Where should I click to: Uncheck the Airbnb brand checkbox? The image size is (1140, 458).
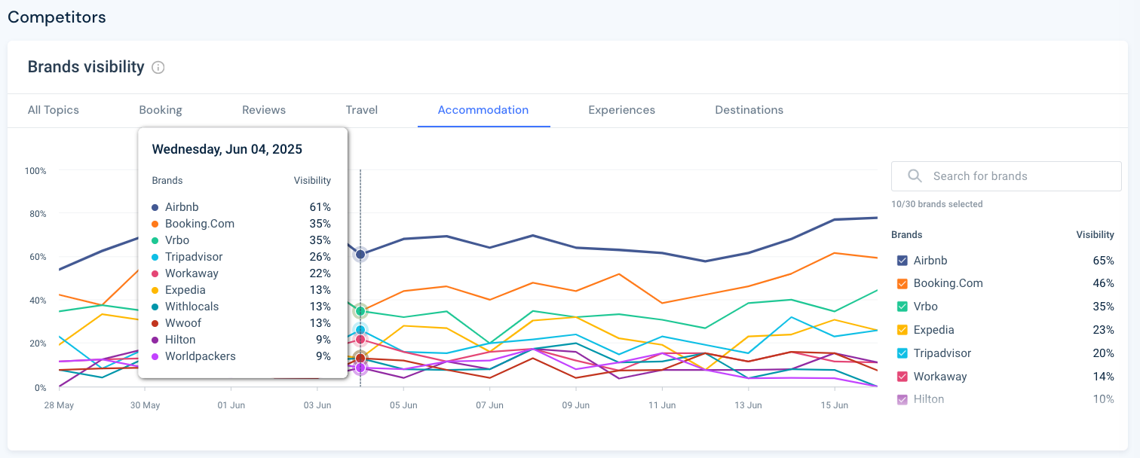coord(902,261)
